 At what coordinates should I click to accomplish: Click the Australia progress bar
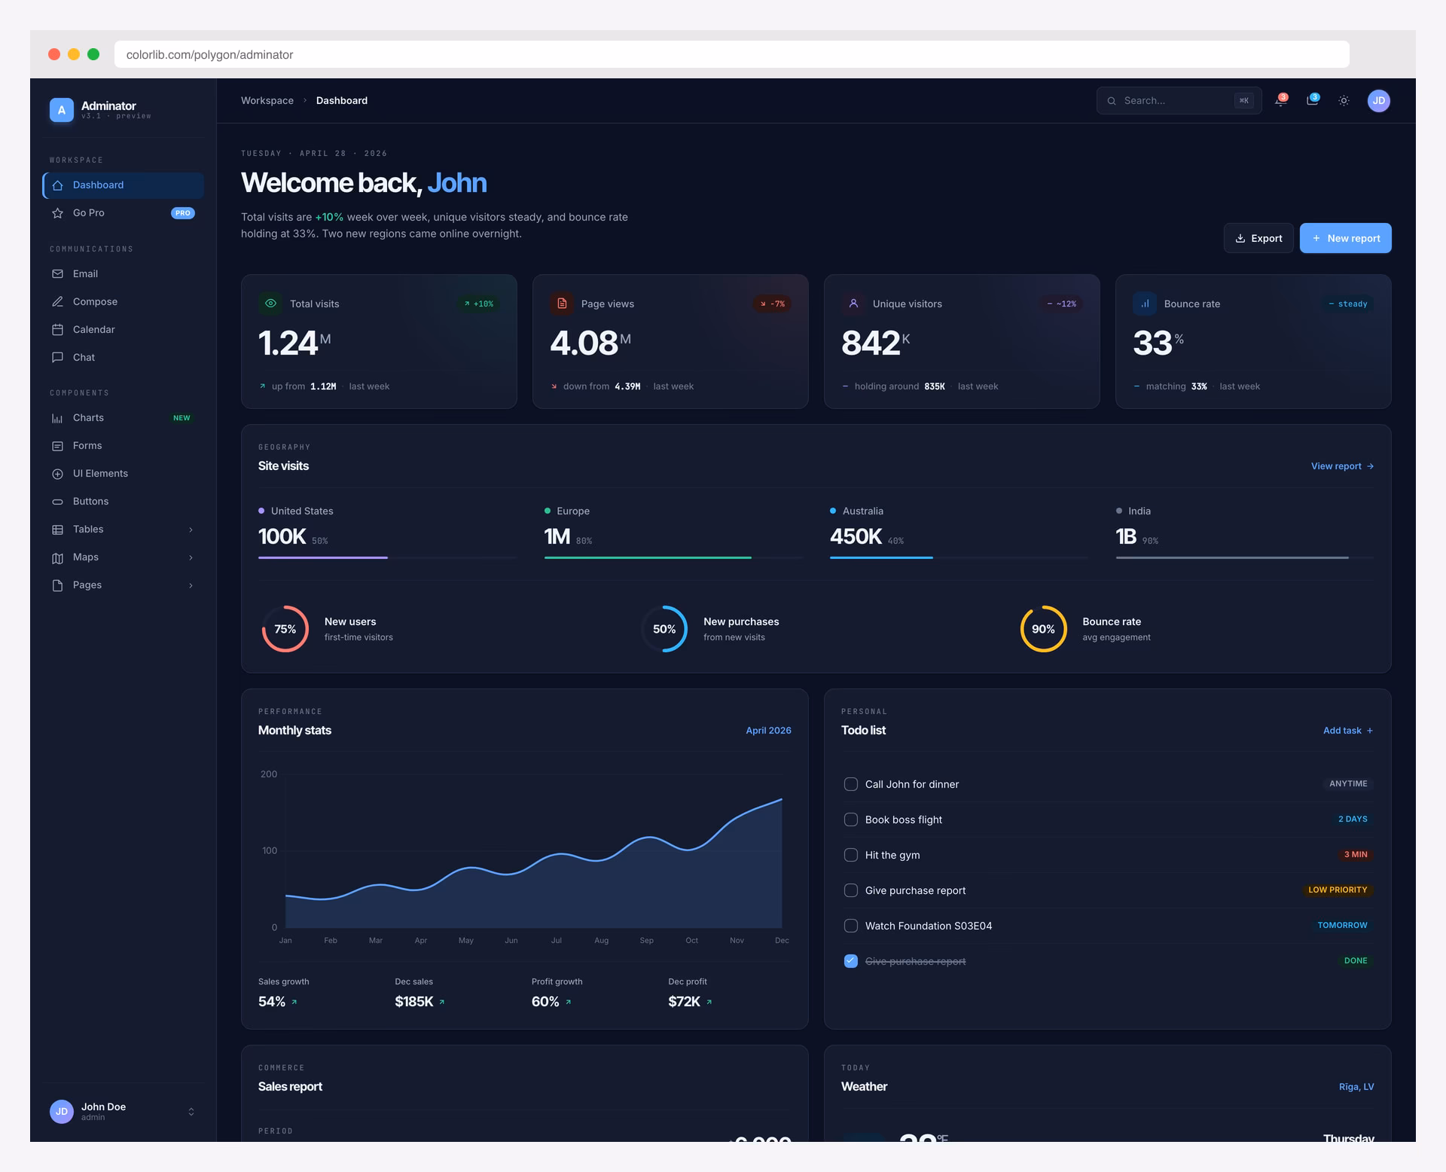click(x=959, y=557)
